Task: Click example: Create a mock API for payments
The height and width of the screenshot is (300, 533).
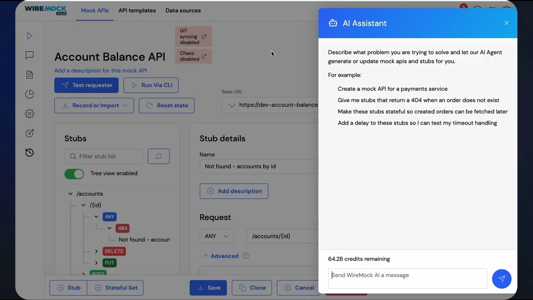Action: point(393,89)
